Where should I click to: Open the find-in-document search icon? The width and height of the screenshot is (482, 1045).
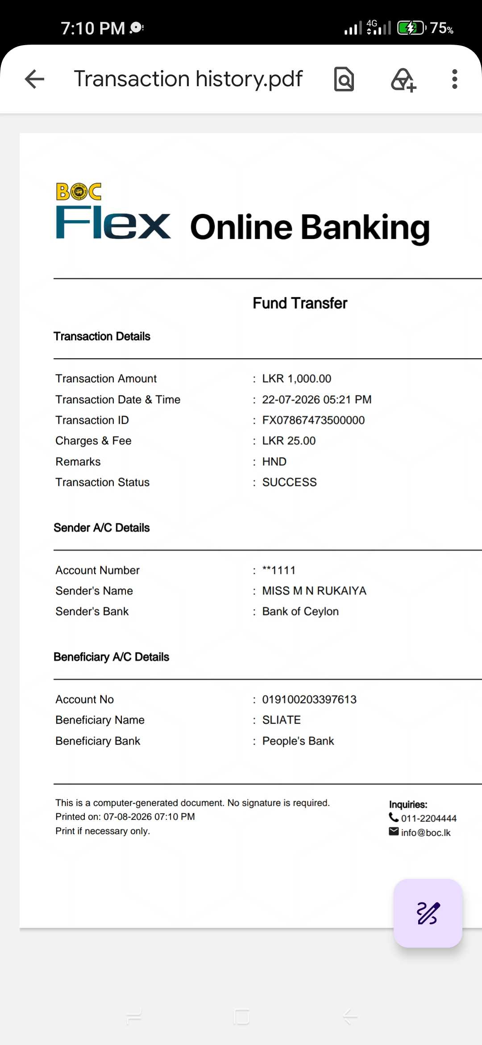pos(344,79)
